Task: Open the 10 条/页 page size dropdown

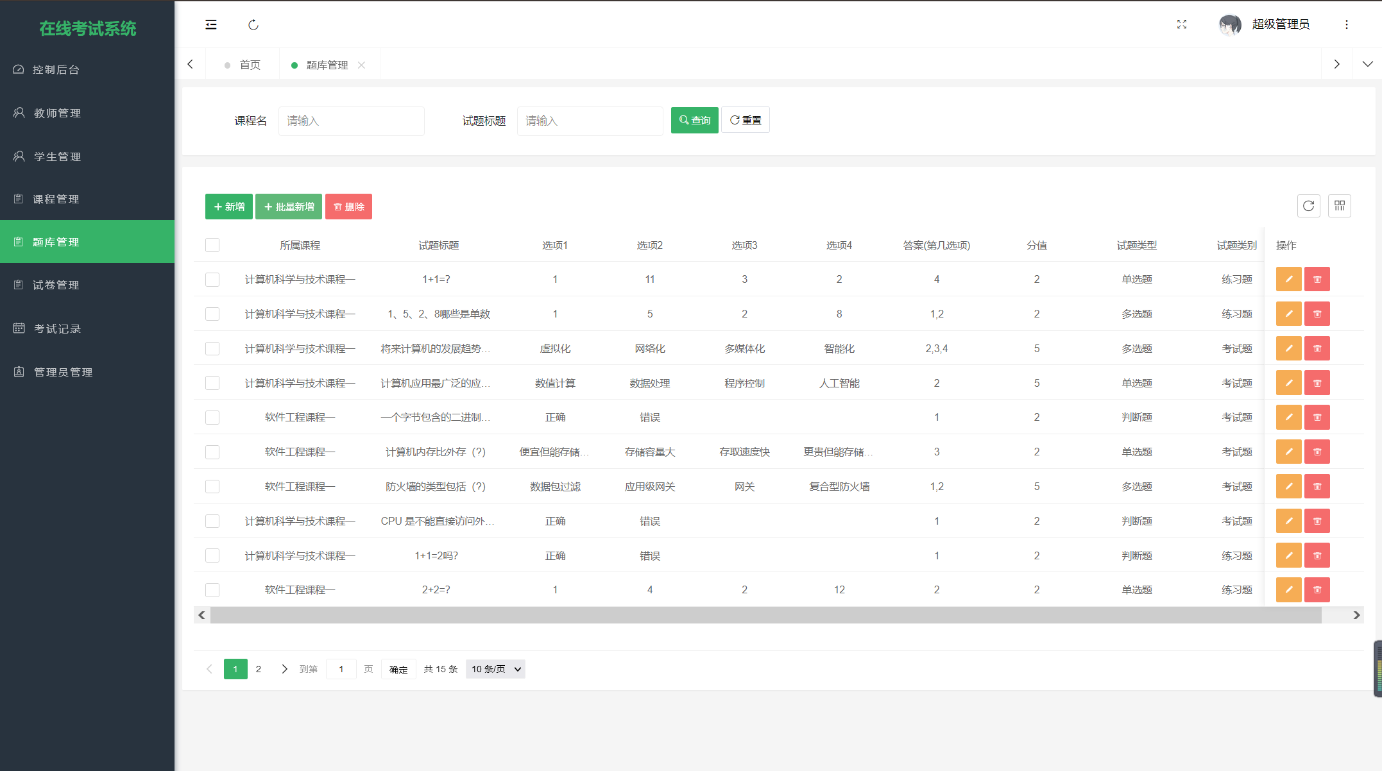Action: [x=495, y=669]
